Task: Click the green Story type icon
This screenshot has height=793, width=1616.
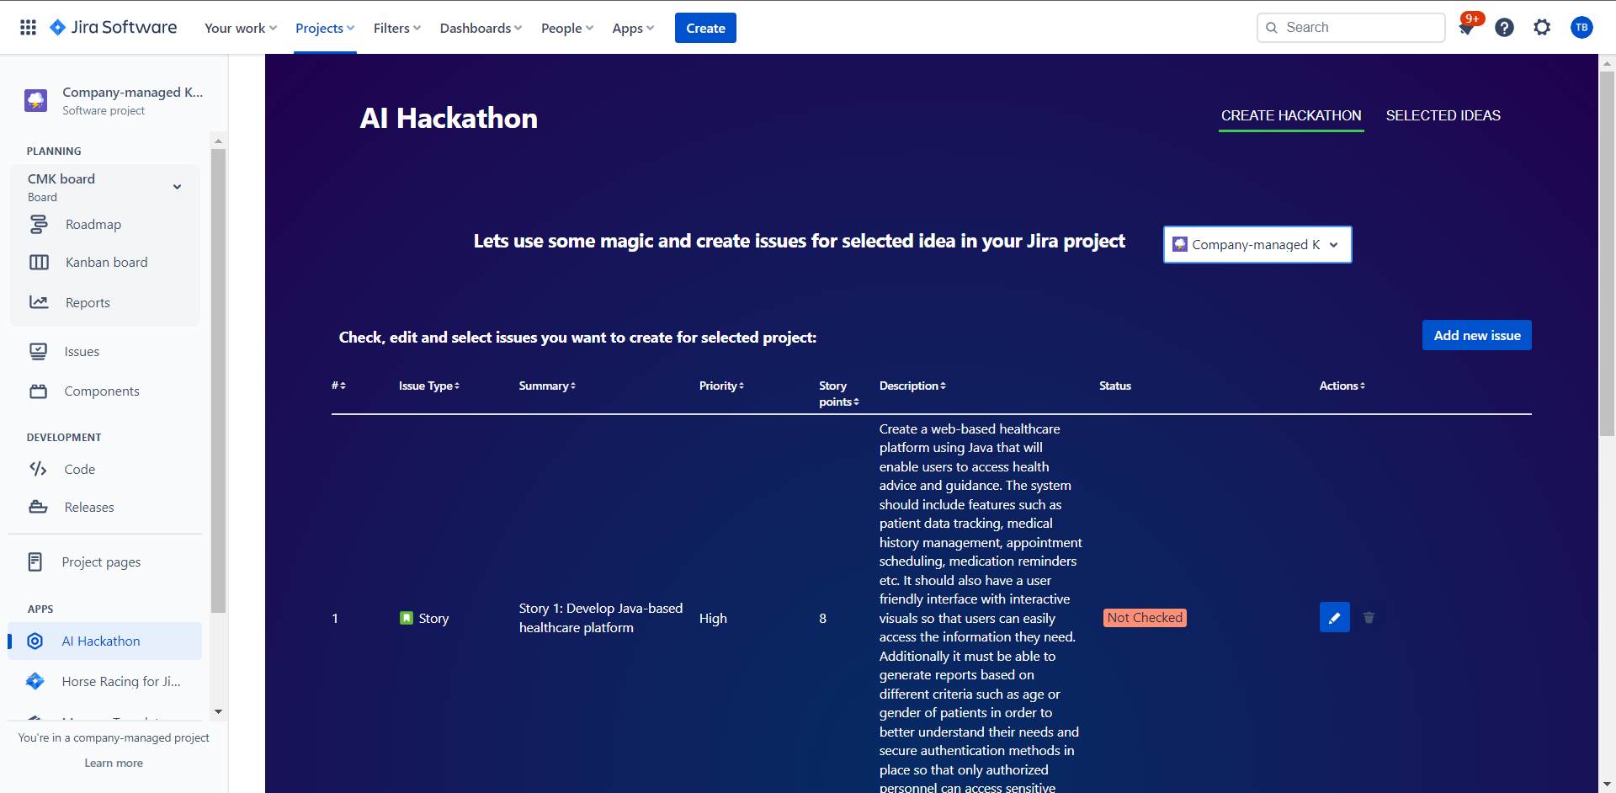Action: tap(407, 618)
